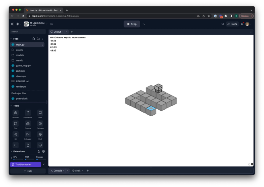Screen dimensions: 264x187
Task: Open the Shell tool icon
Action: pos(40,134)
